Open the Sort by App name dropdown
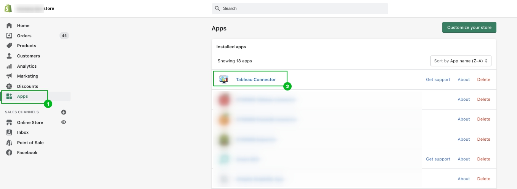Image resolution: width=517 pixels, height=189 pixels. pyautogui.click(x=461, y=61)
